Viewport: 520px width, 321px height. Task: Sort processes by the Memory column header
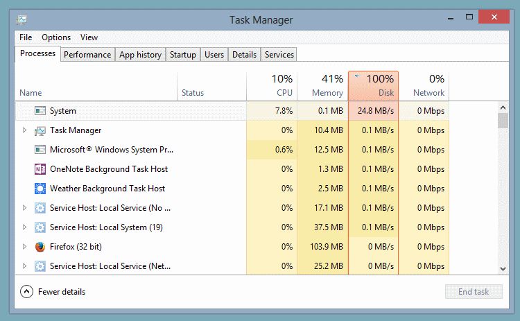[x=322, y=86]
